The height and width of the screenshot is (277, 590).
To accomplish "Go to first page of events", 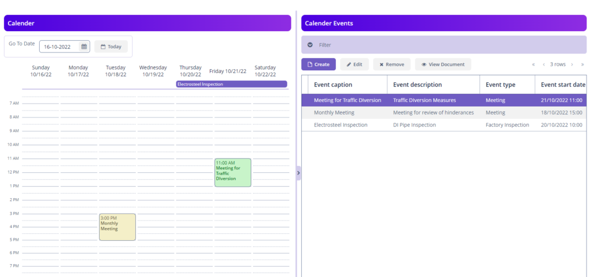I will coord(533,64).
